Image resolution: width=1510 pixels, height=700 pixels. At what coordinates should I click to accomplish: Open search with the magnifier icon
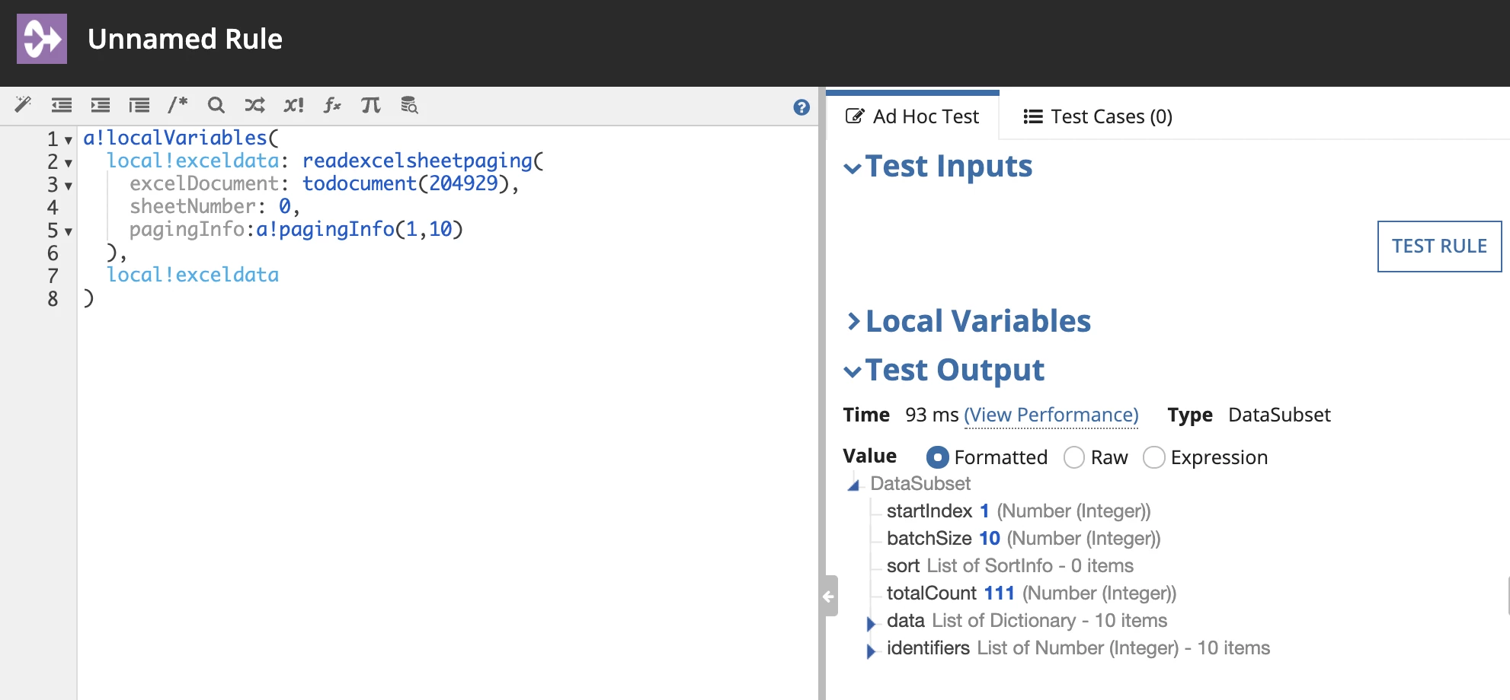[216, 105]
